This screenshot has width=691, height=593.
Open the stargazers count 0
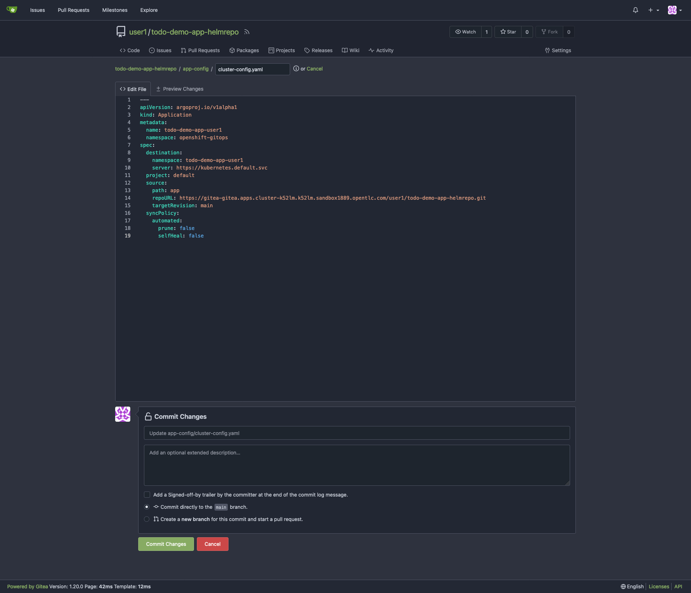[527, 32]
